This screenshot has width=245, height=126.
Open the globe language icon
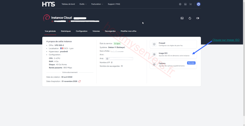click(x=180, y=4)
